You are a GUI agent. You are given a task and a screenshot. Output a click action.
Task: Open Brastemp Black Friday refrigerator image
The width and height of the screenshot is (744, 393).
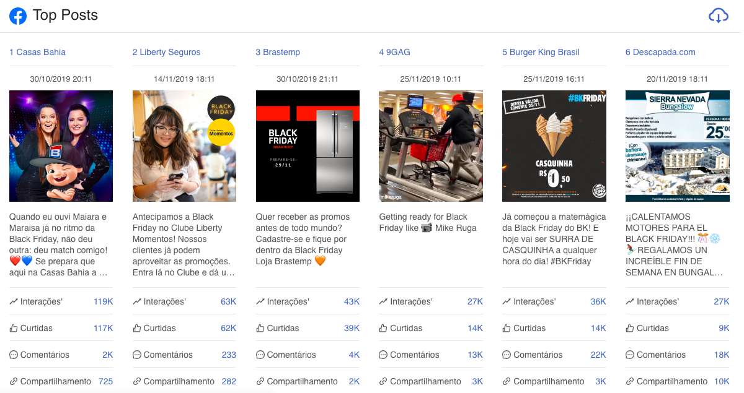click(308, 146)
